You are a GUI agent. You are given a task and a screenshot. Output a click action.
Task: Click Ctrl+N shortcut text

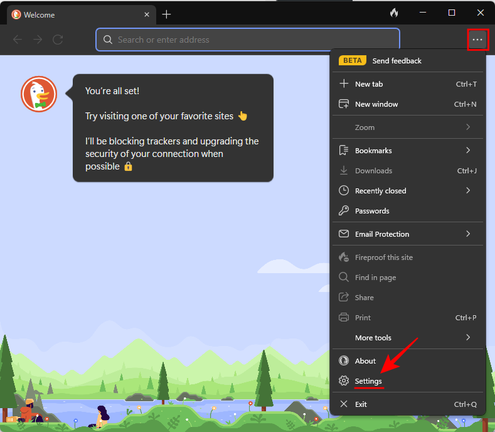(466, 104)
